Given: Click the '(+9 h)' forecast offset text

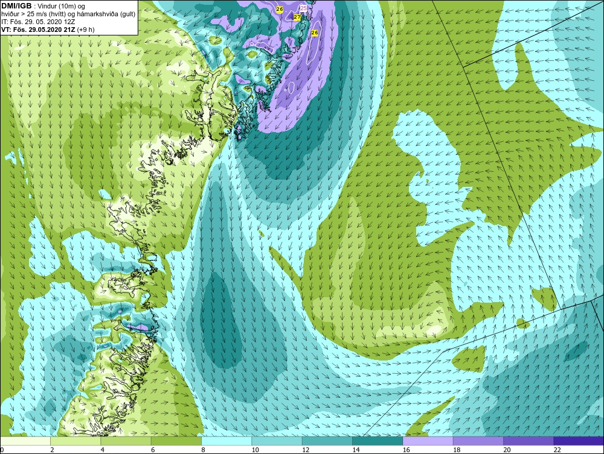Looking at the screenshot, I should point(86,29).
